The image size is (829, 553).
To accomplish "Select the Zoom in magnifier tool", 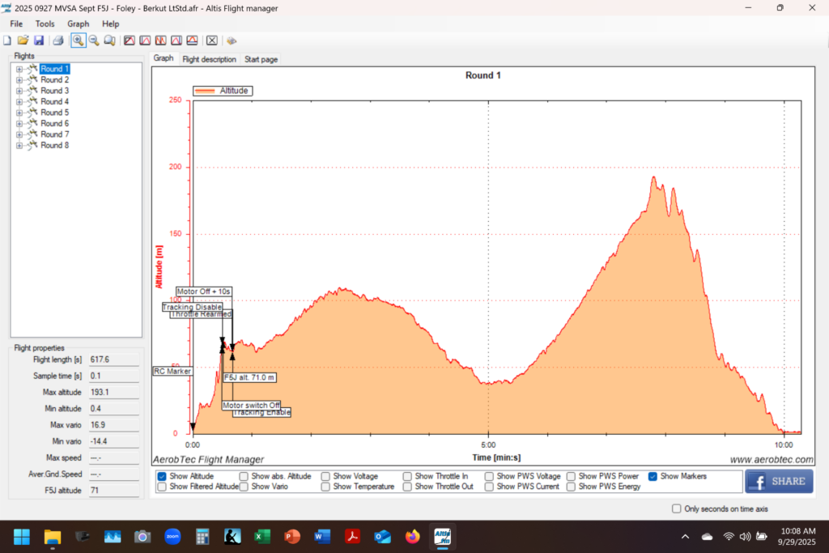I will tap(78, 40).
